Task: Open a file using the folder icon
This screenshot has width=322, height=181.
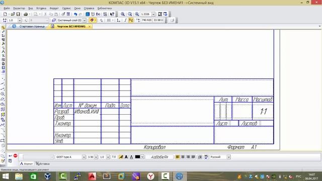Action: pyautogui.click(x=13, y=14)
